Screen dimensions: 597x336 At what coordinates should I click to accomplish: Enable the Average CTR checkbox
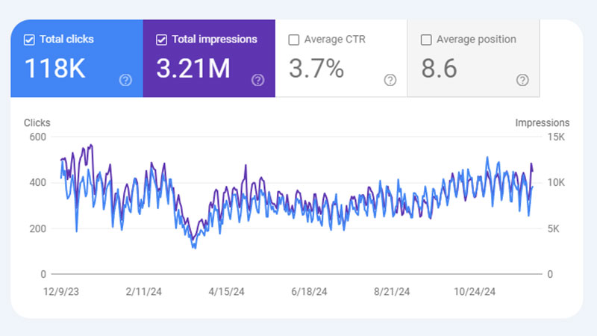[294, 40]
